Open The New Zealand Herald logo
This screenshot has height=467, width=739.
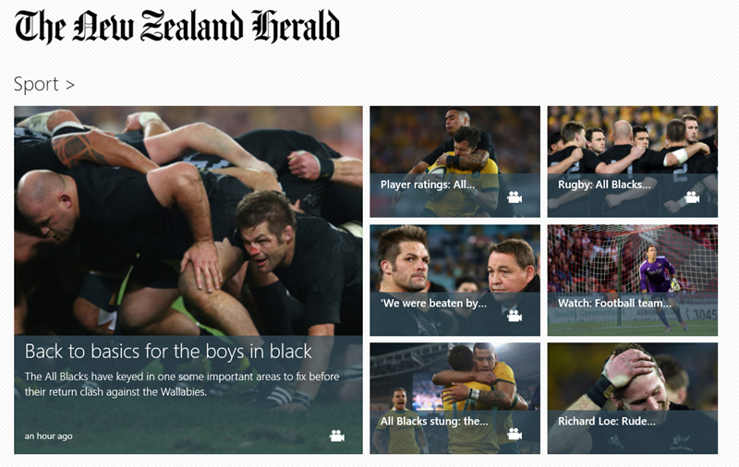[177, 27]
